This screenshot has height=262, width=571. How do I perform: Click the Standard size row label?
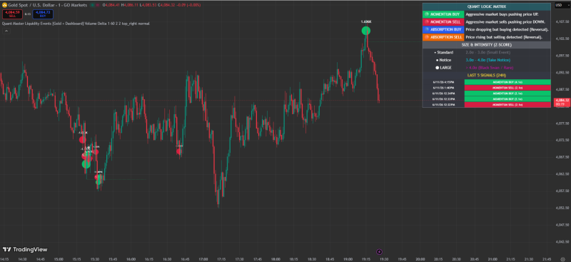pyautogui.click(x=444, y=53)
